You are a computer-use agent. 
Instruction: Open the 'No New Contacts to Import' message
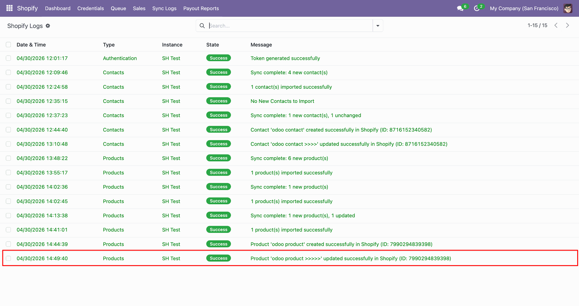[x=282, y=101]
